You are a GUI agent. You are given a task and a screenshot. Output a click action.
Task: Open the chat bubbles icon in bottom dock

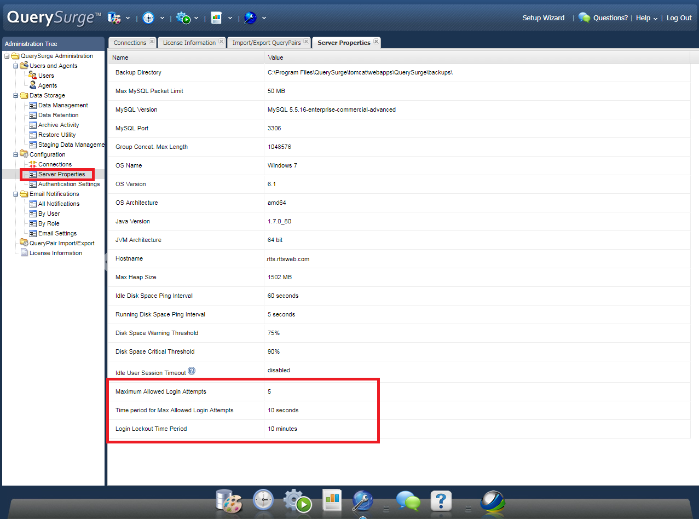coord(408,500)
